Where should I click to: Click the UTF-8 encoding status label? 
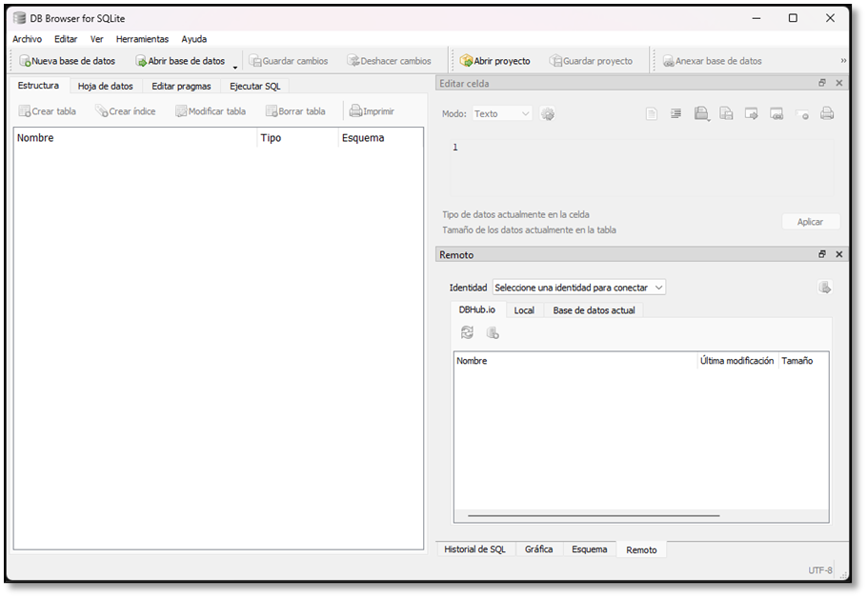coord(820,569)
